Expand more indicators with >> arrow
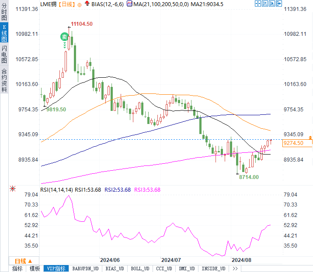313x272 pixels. tap(235, 269)
